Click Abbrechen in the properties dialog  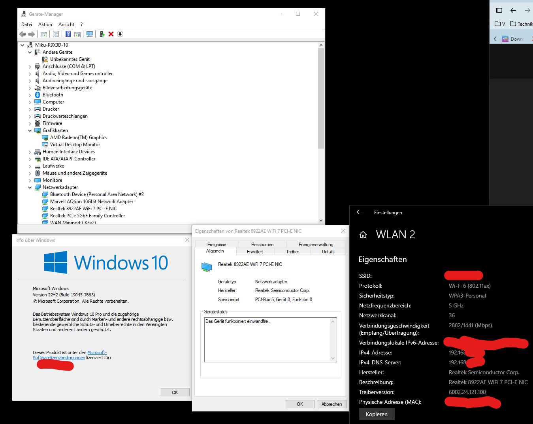(332, 404)
